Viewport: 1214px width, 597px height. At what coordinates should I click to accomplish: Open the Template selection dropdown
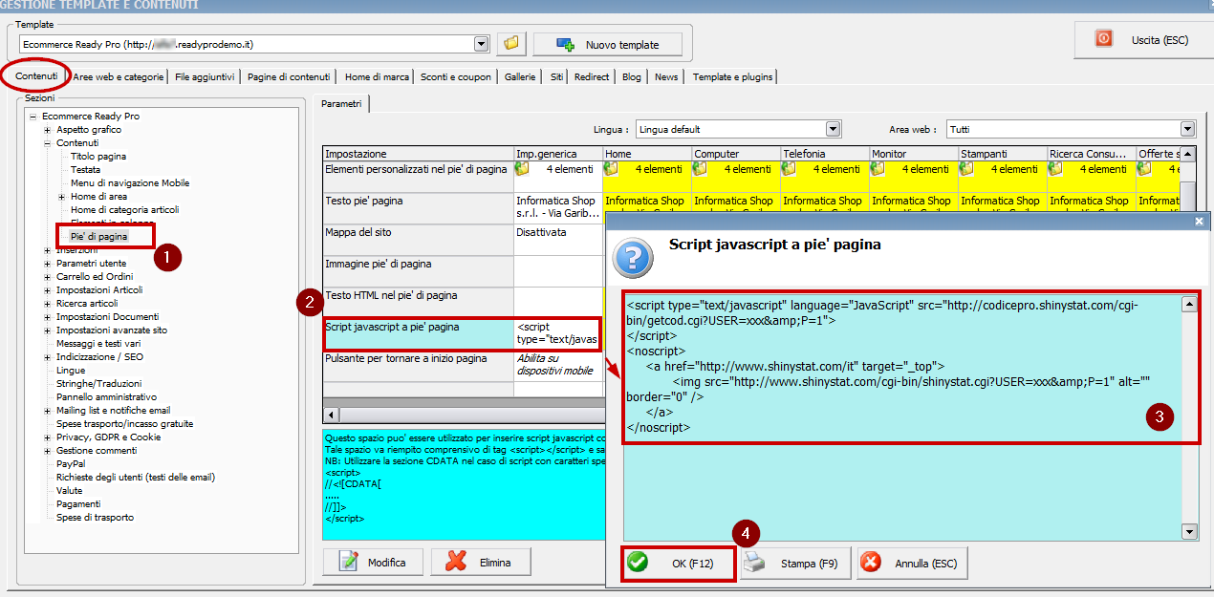click(481, 44)
